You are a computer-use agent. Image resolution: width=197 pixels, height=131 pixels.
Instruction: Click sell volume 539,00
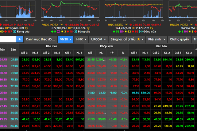point(145,93)
